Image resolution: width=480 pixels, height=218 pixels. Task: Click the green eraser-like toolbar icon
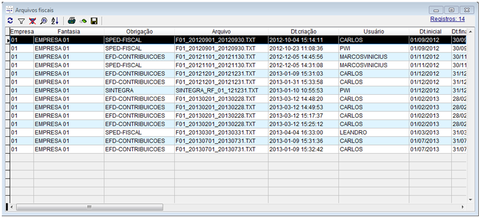[83, 21]
